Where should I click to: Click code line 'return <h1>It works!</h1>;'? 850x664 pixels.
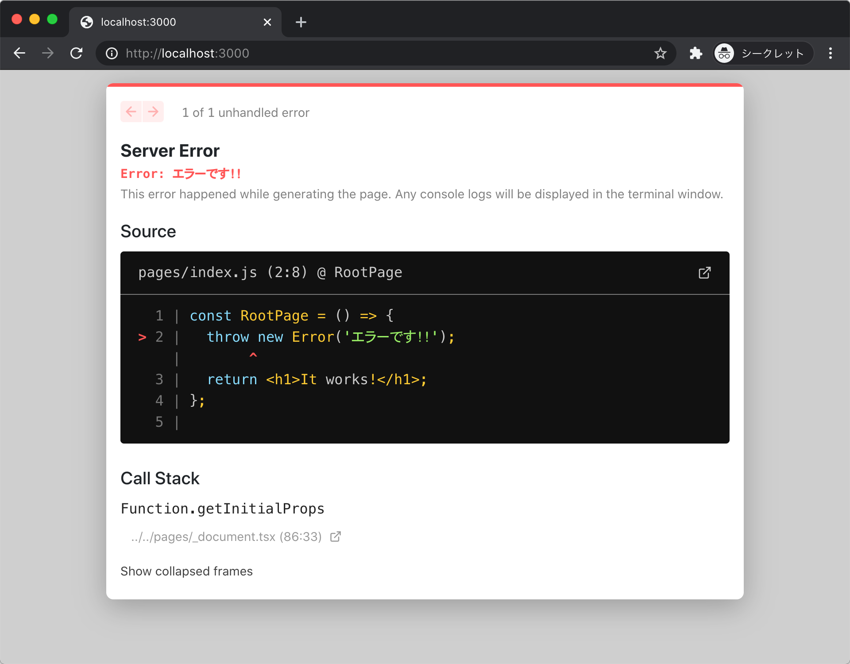click(317, 380)
